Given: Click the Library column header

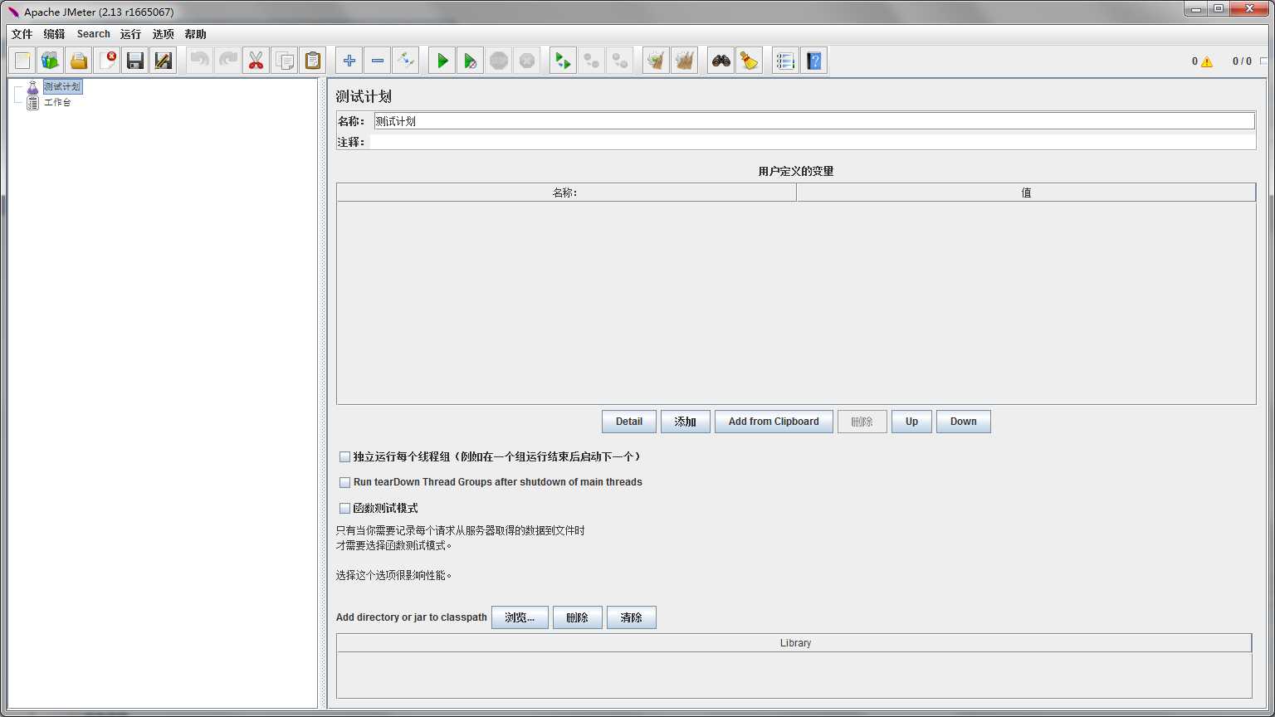Looking at the screenshot, I should [x=794, y=643].
